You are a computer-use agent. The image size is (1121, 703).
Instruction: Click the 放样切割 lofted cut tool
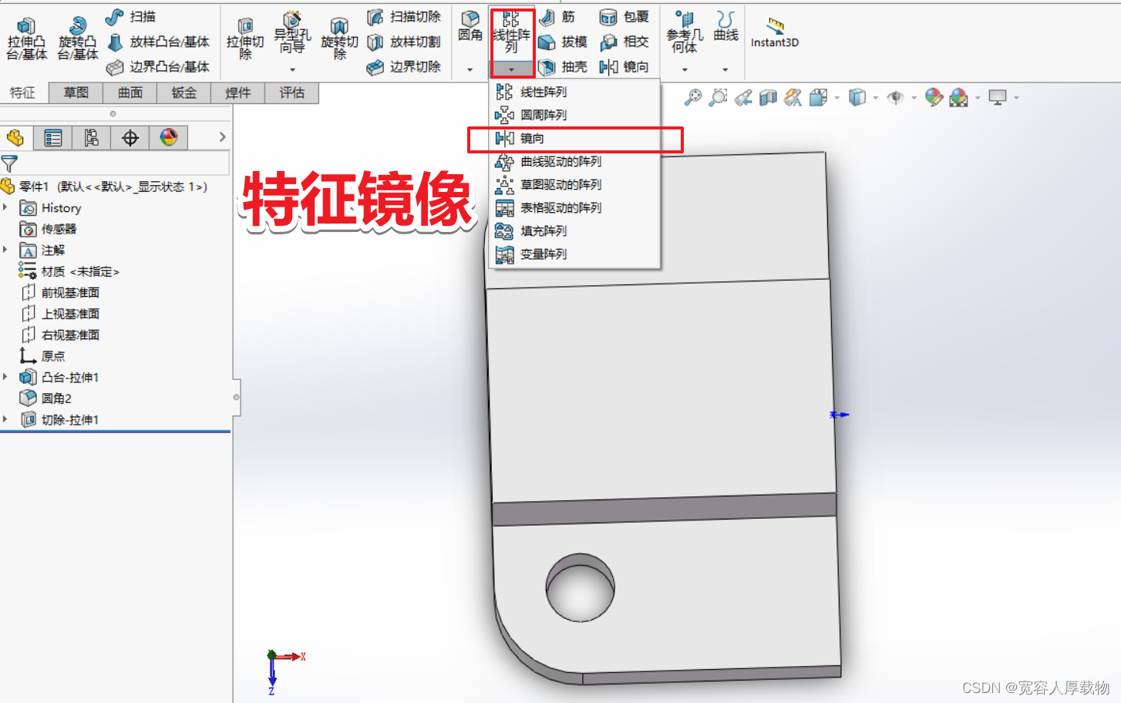404,42
